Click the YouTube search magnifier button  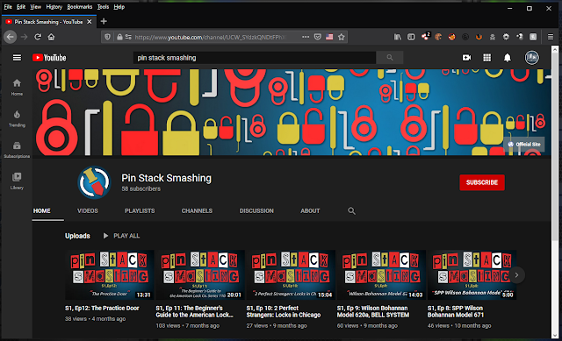click(x=390, y=58)
